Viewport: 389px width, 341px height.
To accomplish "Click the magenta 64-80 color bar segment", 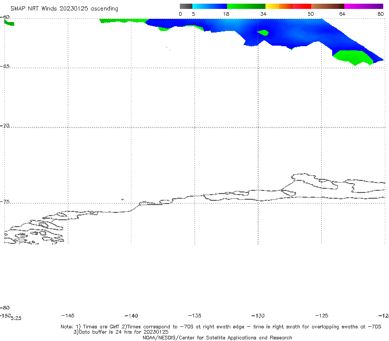I will (x=364, y=6).
